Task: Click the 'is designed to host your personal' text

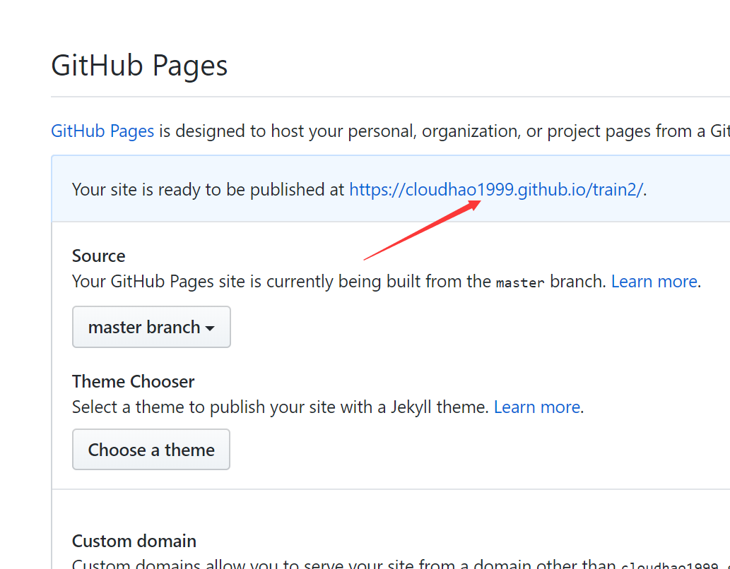Action: click(445, 131)
